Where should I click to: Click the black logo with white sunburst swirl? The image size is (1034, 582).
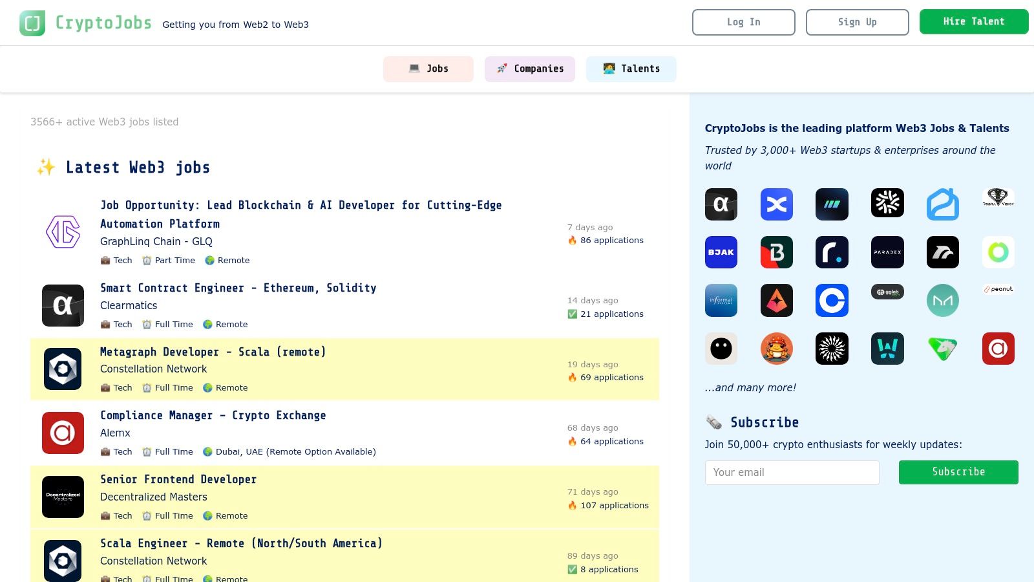[x=832, y=349]
